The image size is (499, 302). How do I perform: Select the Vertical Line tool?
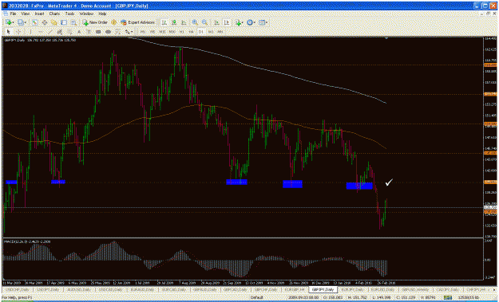pos(30,31)
